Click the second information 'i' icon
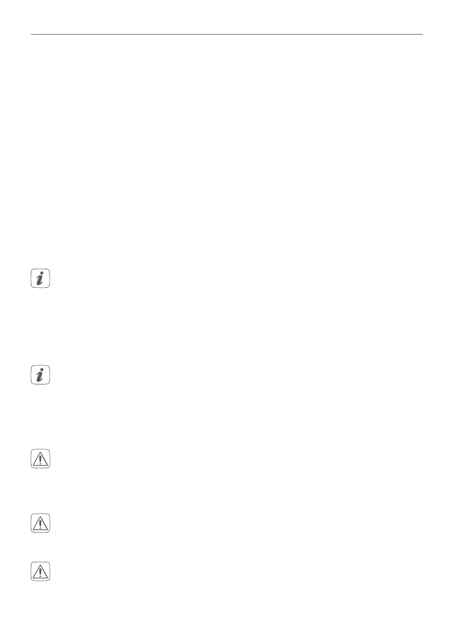Viewport: 454px width, 644px height. (40, 375)
